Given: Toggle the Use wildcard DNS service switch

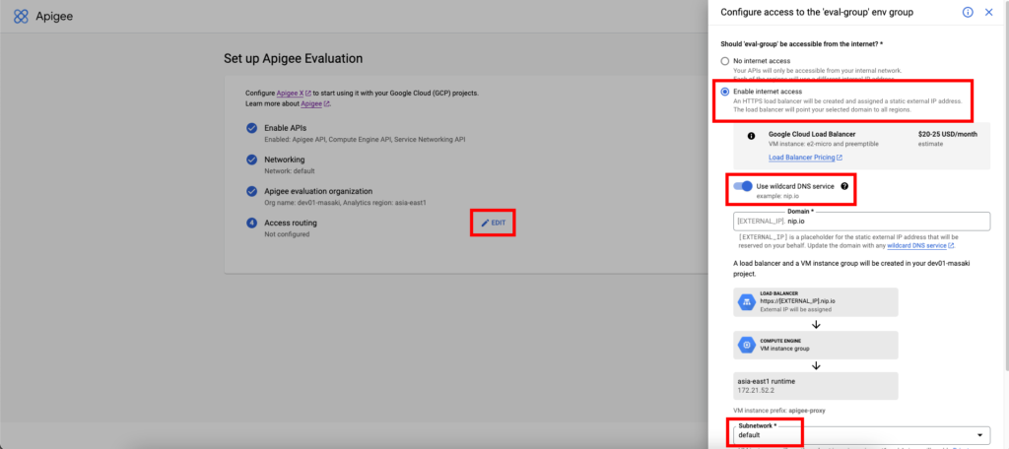Looking at the screenshot, I should 741,185.
